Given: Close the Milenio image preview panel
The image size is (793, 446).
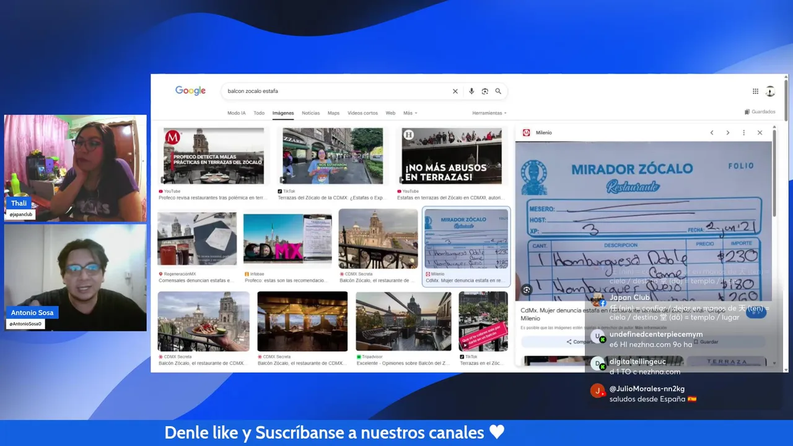Looking at the screenshot, I should pos(760,133).
